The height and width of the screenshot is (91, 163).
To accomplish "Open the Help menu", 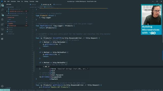I will click(37, 2).
